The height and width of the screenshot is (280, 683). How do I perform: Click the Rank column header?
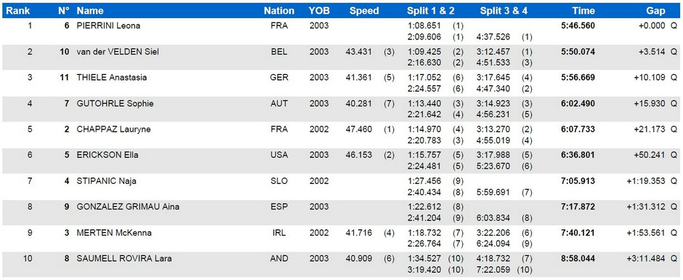pos(17,11)
